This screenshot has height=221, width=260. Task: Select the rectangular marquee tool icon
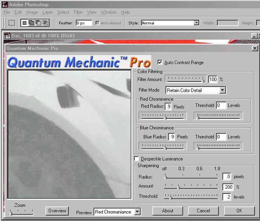[x=12, y=23]
